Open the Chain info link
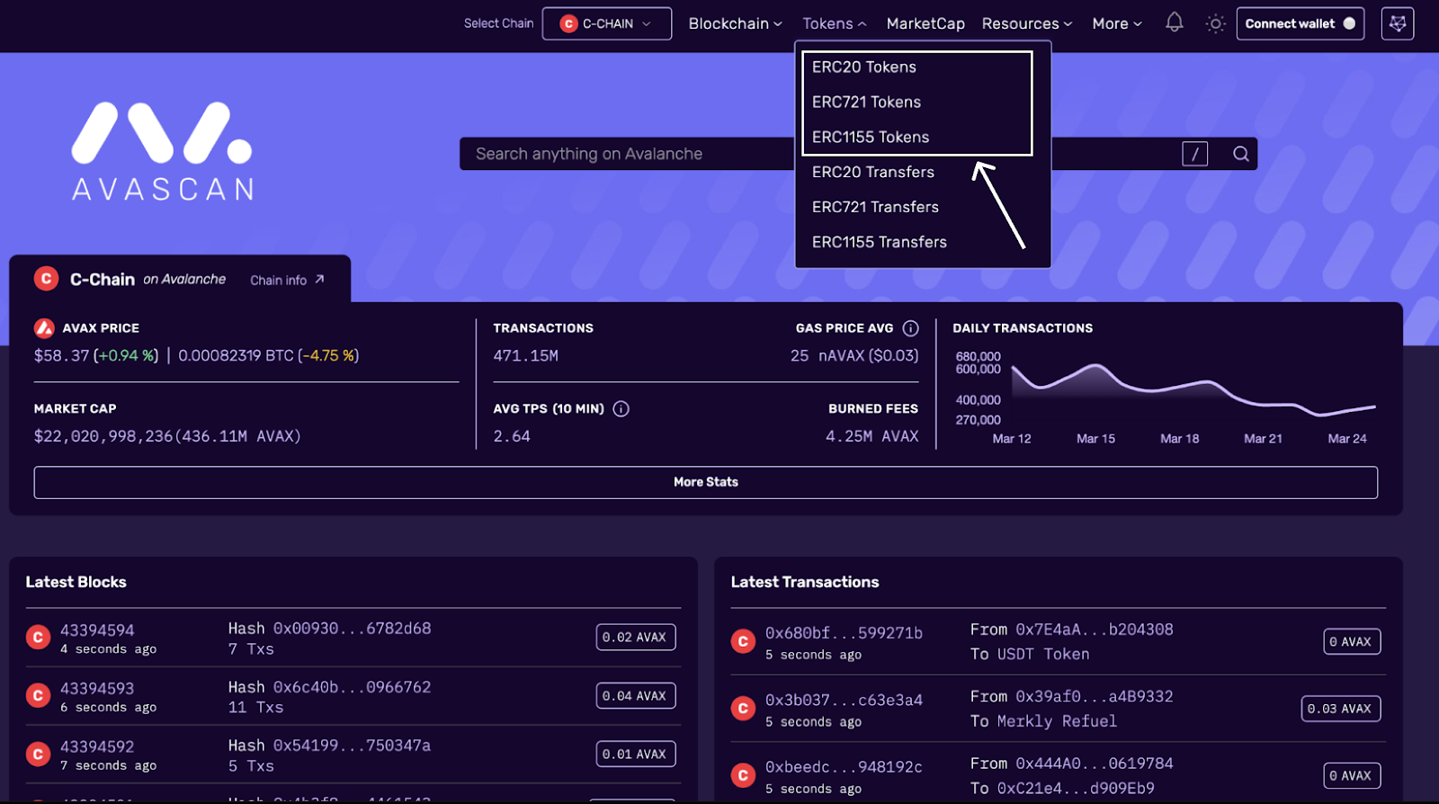 287,280
